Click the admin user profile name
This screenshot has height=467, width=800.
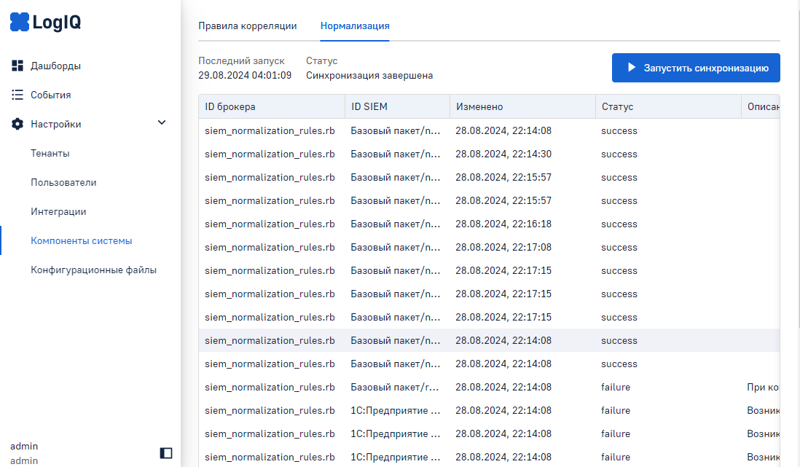click(24, 446)
